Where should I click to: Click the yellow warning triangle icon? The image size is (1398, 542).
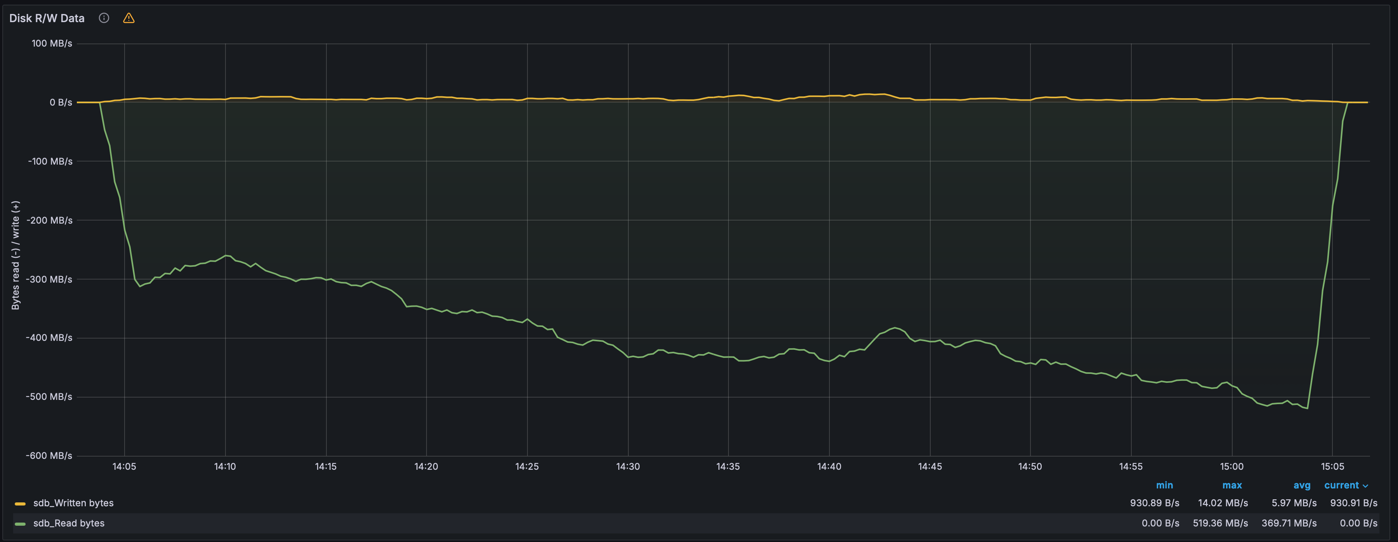pyautogui.click(x=128, y=18)
